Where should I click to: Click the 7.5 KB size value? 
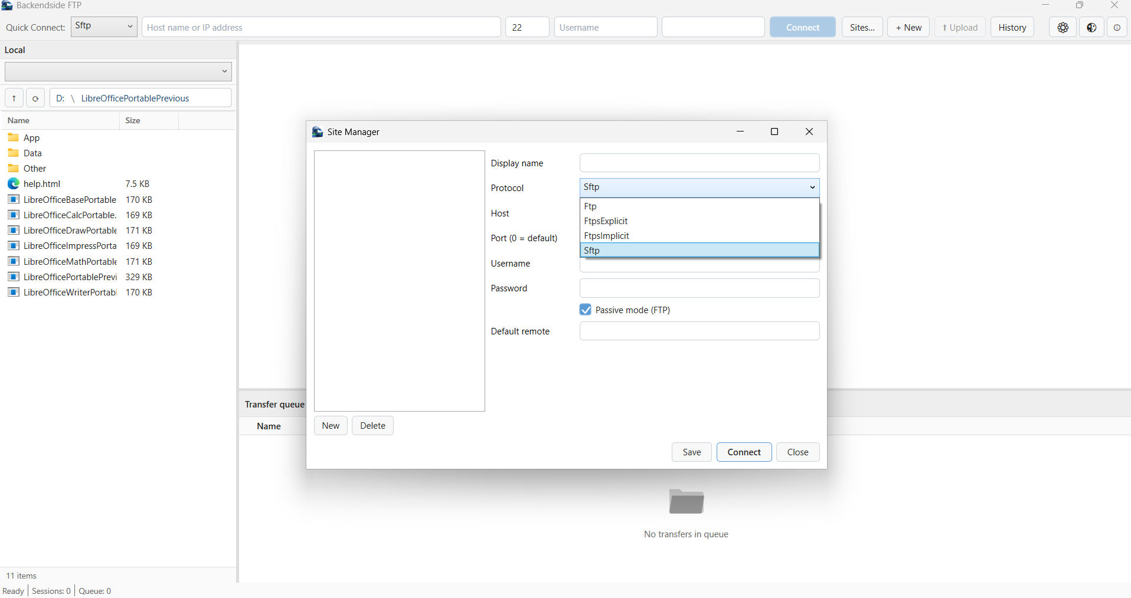138,183
